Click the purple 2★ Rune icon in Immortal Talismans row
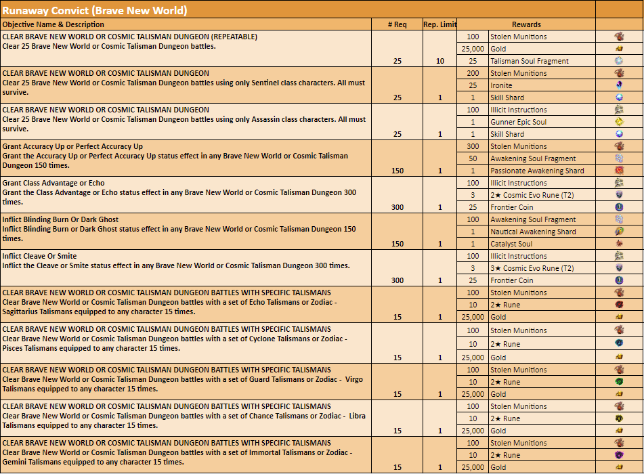This screenshot has height=474, width=644. pyautogui.click(x=619, y=454)
